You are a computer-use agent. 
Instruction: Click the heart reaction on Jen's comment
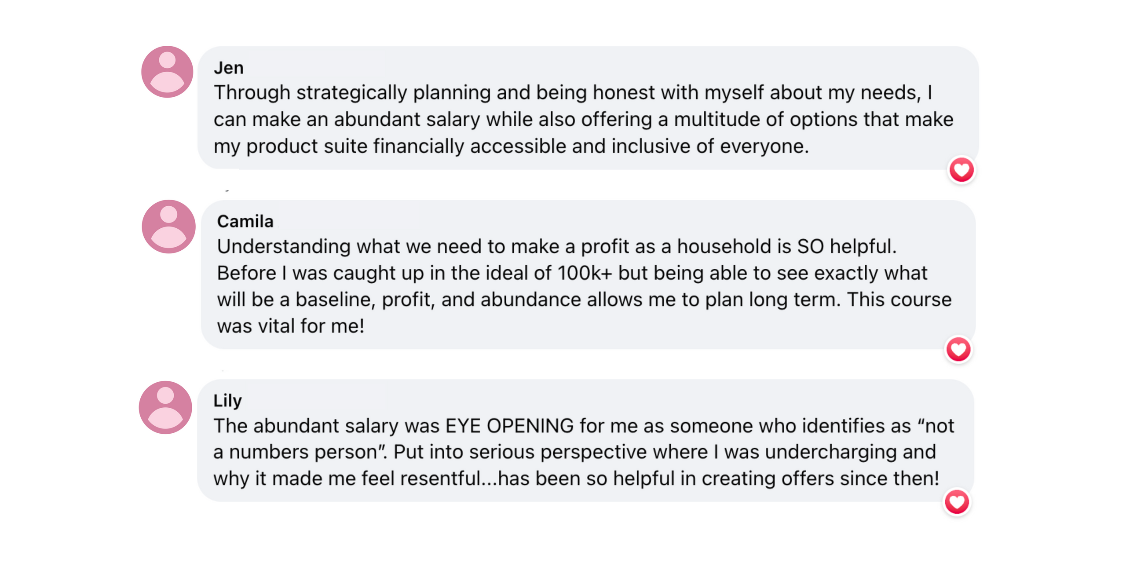point(961,170)
